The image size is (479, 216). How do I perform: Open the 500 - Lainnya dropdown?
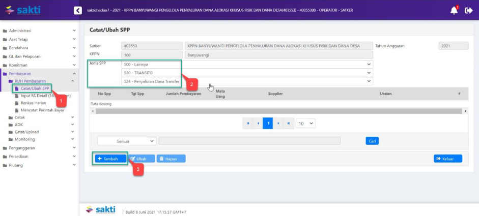pyautogui.click(x=247, y=65)
